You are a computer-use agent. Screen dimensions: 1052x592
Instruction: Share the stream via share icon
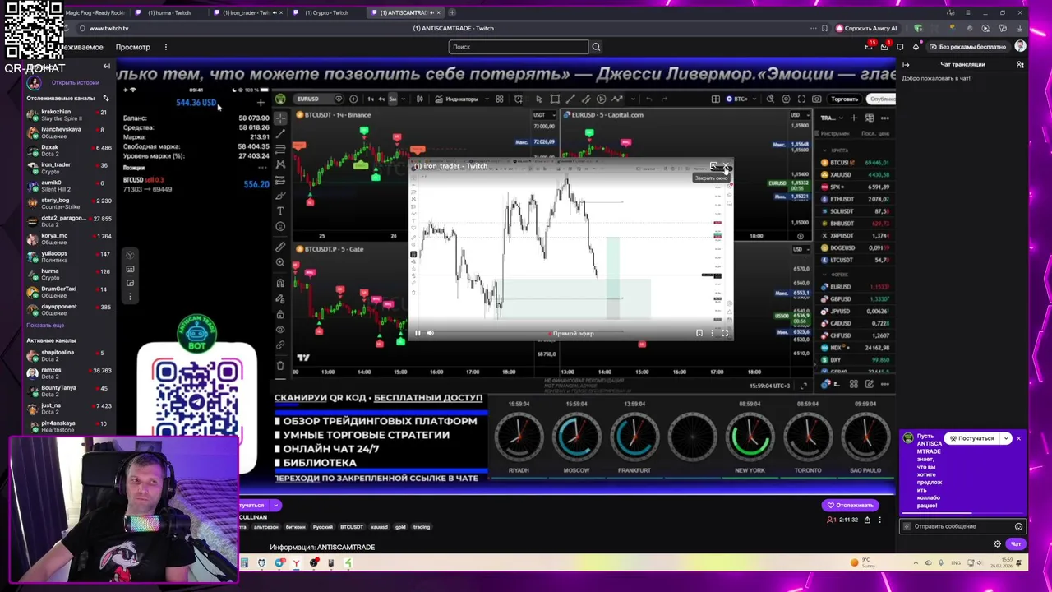(x=867, y=520)
